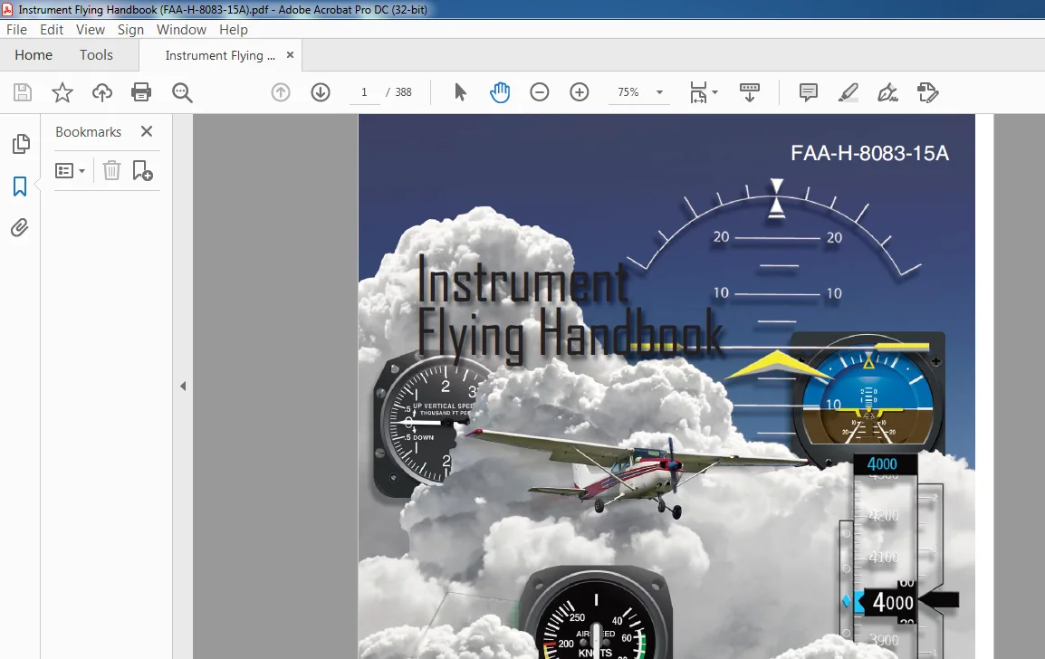
Task: Select the arrow selection tool
Action: [460, 92]
